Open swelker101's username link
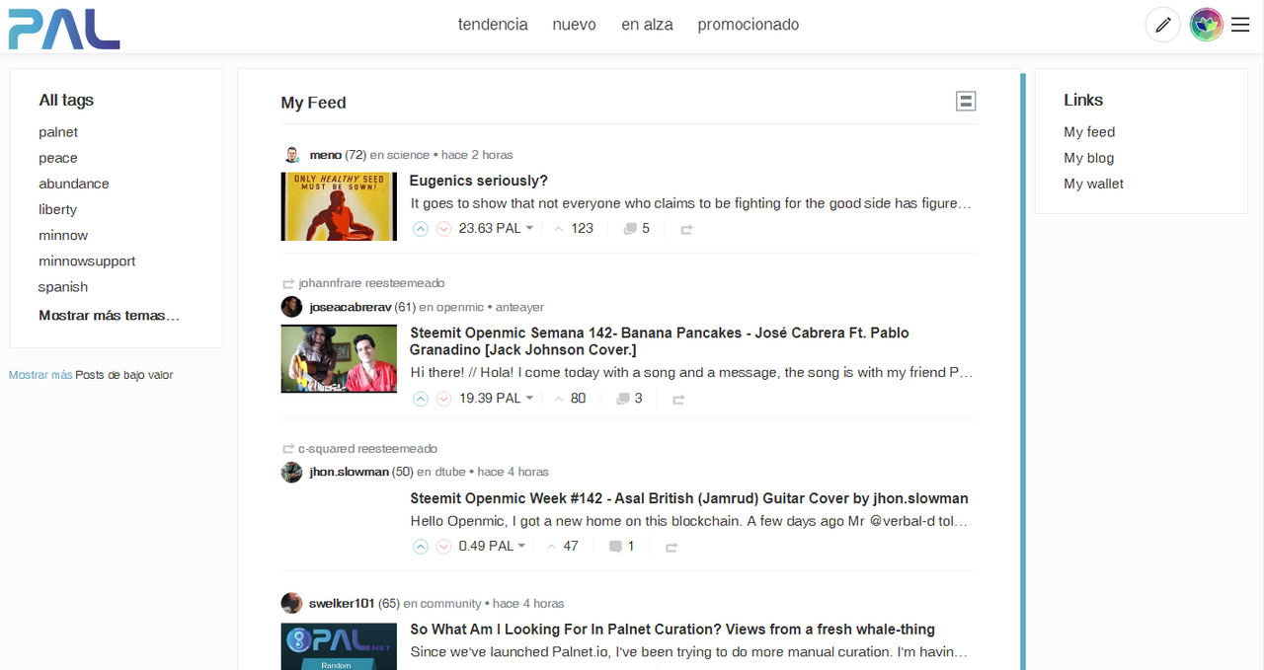Image resolution: width=1264 pixels, height=670 pixels. (342, 603)
